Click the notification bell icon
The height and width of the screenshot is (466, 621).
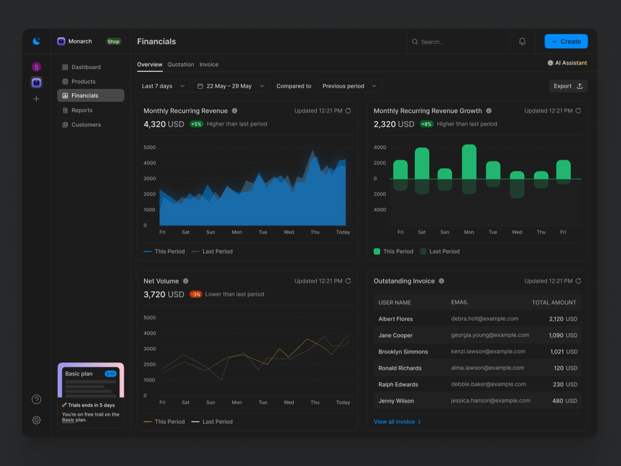point(522,41)
